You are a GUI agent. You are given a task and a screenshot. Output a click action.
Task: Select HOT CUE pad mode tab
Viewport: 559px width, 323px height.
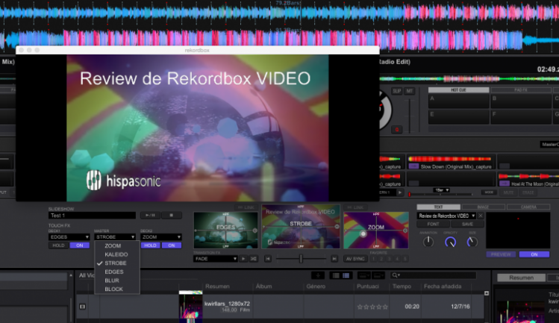click(458, 90)
